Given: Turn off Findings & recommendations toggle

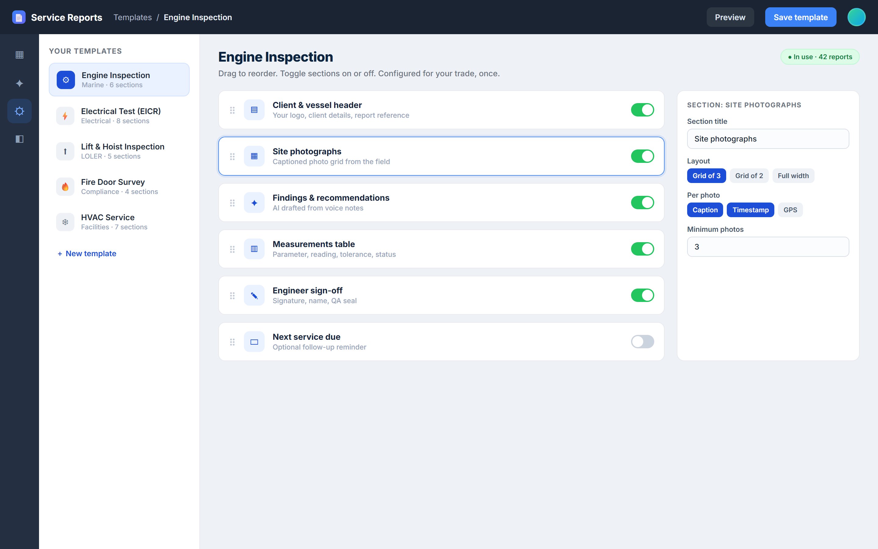Looking at the screenshot, I should point(642,203).
